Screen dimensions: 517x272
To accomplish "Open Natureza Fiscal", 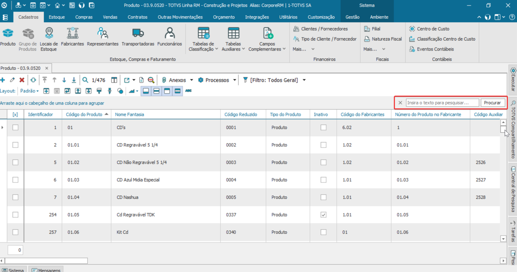I will pyautogui.click(x=383, y=39).
